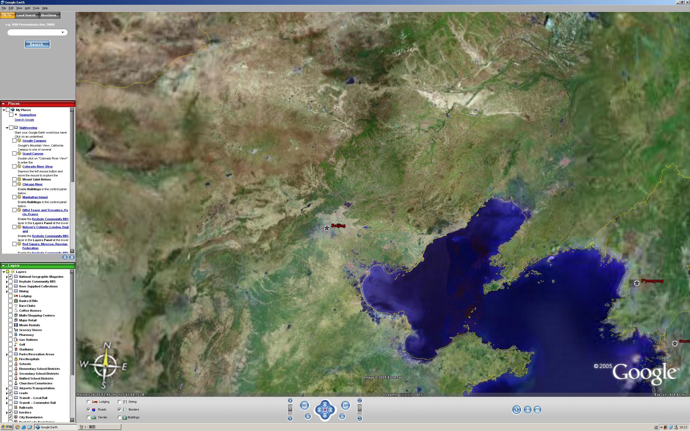690x431 pixels.
Task: Enable the Terrain checkbox
Action: [x=89, y=417]
